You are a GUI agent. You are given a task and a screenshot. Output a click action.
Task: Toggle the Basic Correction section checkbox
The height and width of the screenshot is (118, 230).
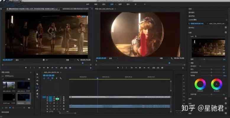(226, 27)
